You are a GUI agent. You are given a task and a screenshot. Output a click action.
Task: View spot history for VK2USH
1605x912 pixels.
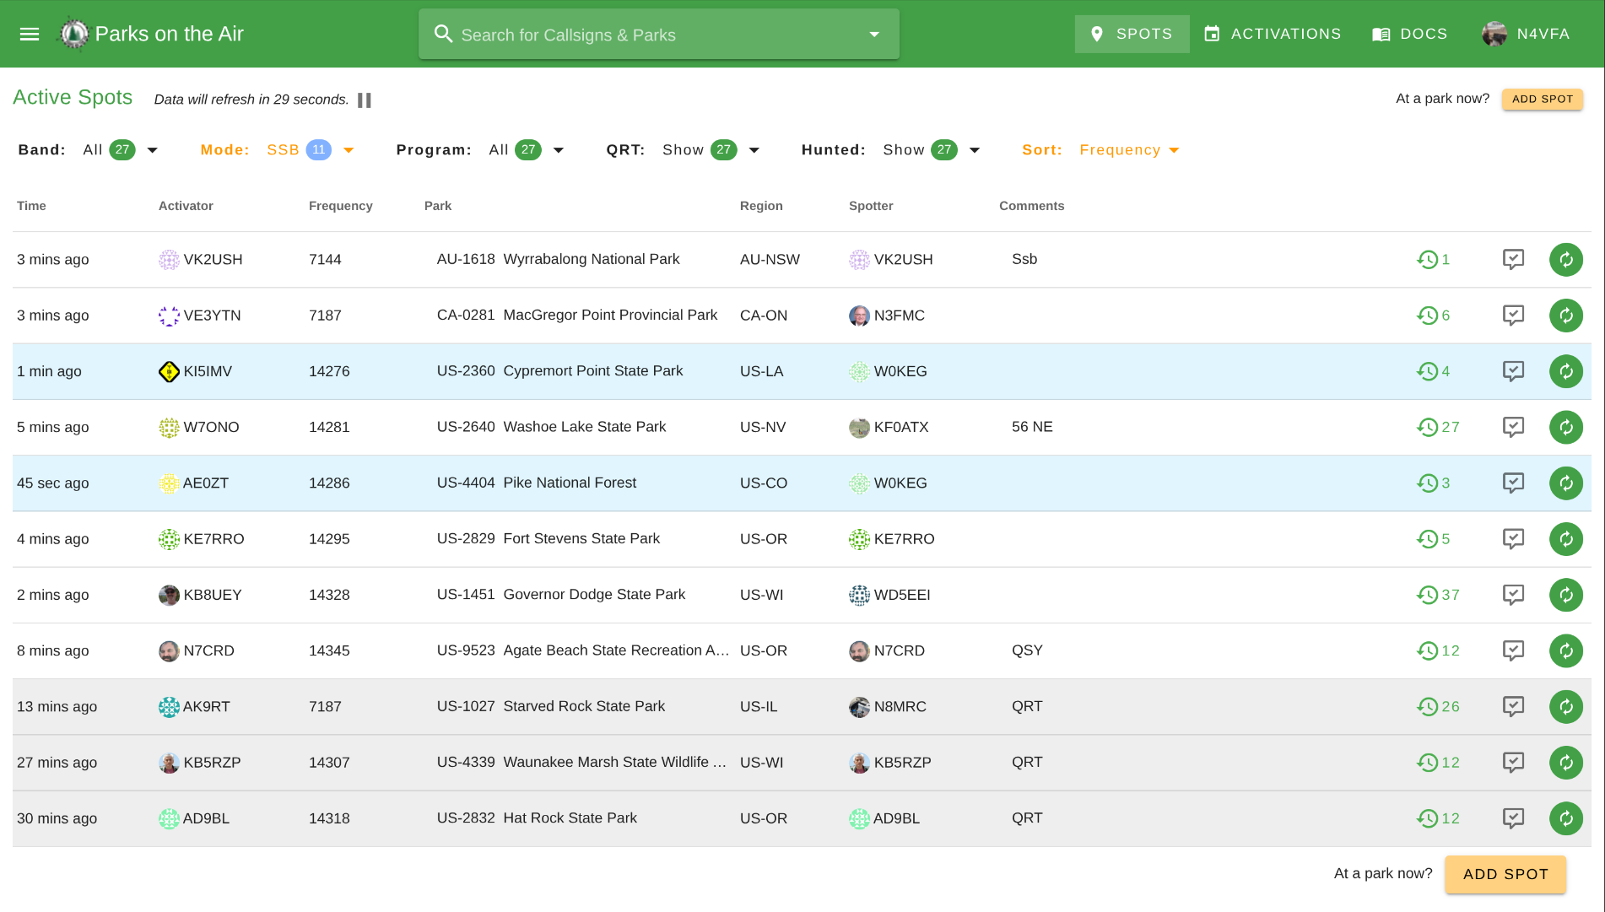tap(1433, 260)
